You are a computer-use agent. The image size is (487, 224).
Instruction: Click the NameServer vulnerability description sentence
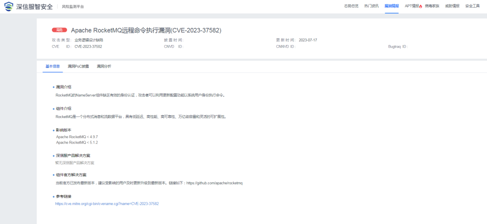point(140,95)
